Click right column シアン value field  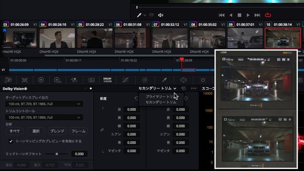pos(180,134)
